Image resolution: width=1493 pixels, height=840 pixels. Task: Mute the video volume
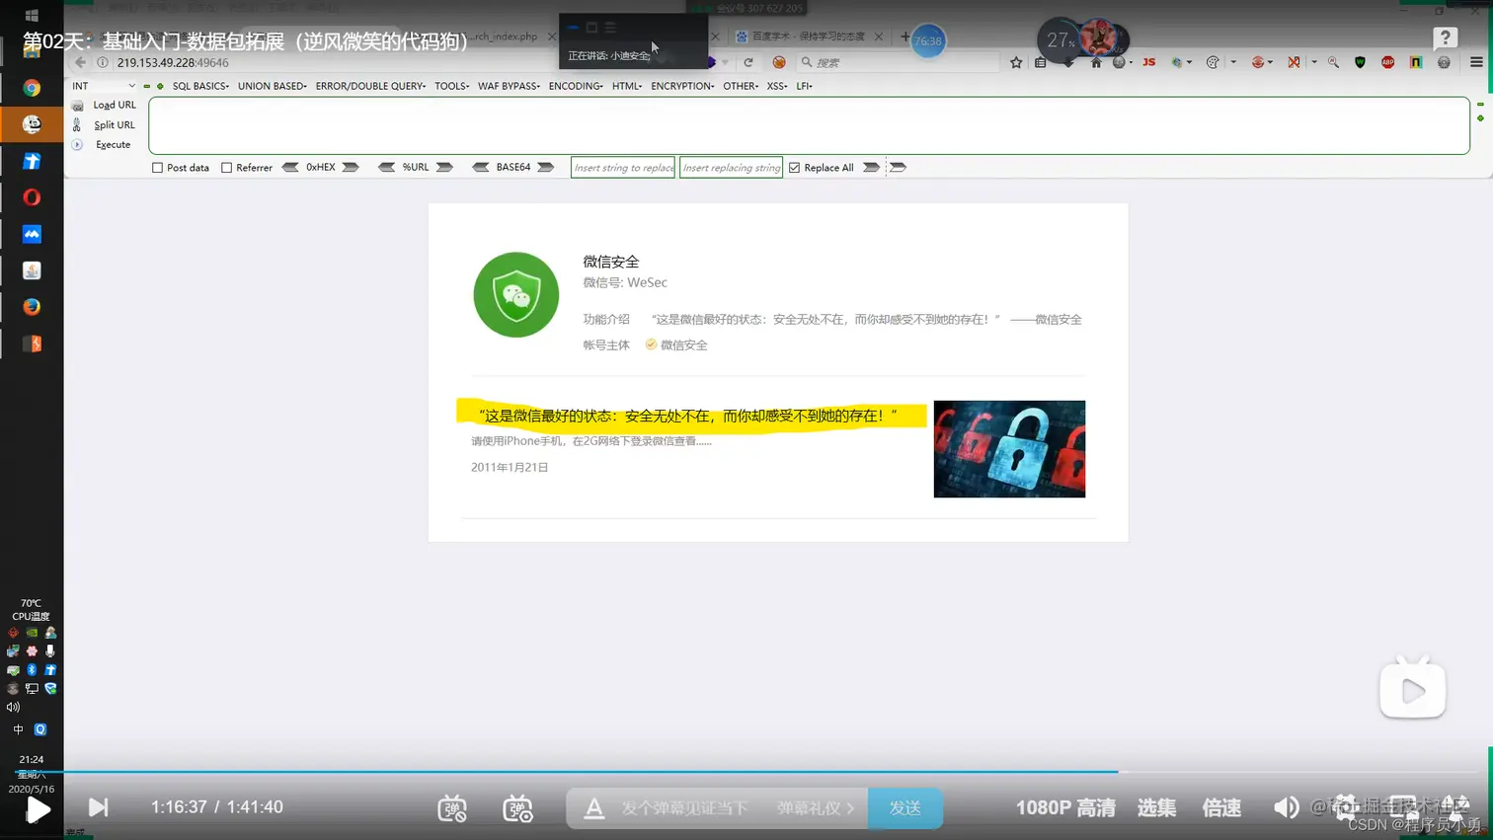pos(1286,808)
